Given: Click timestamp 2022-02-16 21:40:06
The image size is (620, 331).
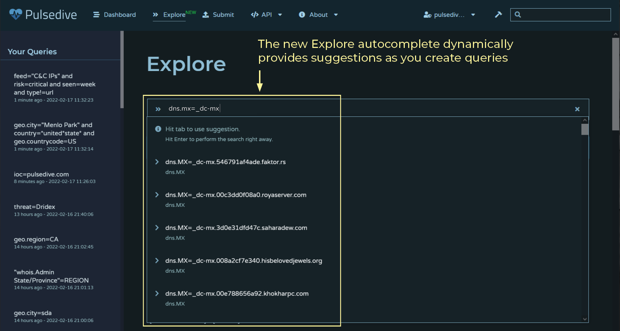Looking at the screenshot, I should tap(70, 214).
